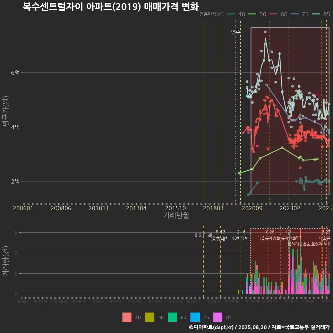Click the 평균가(원) vertical axis title

(x=6, y=111)
